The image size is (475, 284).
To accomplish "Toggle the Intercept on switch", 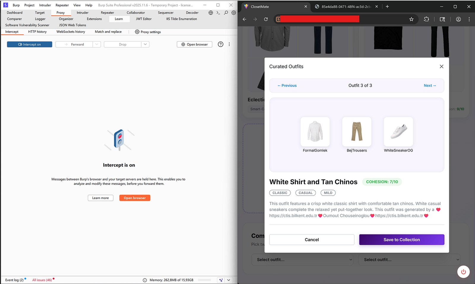I will tap(29, 45).
